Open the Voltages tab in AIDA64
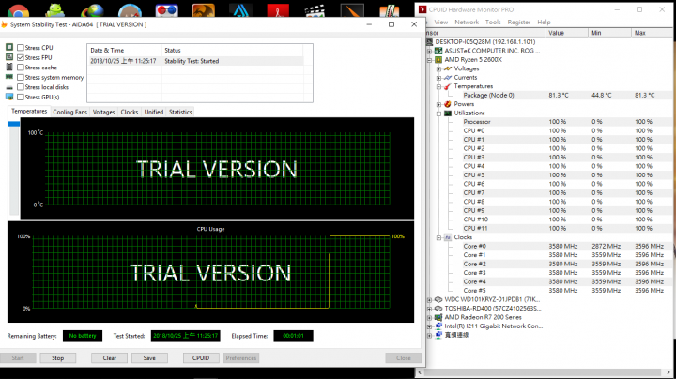 [103, 112]
